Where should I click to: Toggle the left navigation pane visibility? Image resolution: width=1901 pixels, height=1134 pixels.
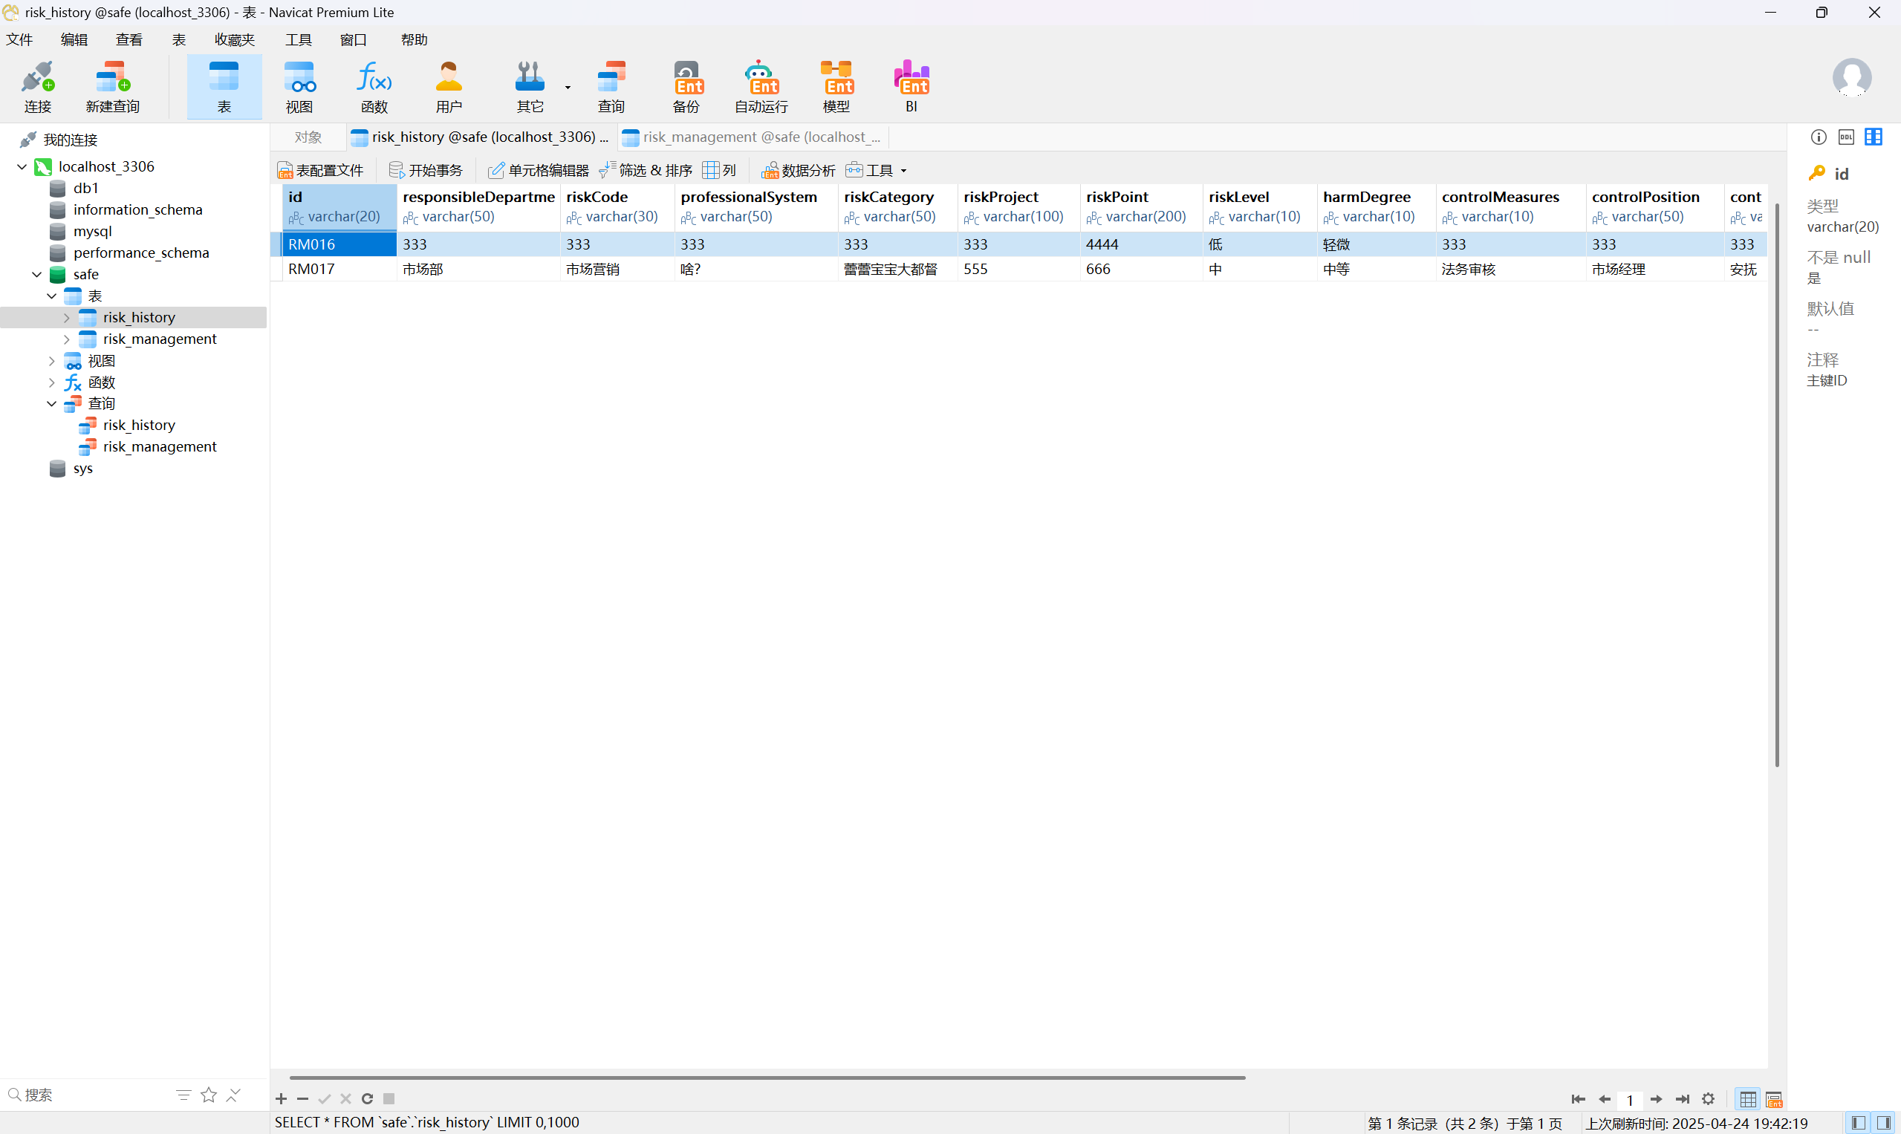(1858, 1123)
